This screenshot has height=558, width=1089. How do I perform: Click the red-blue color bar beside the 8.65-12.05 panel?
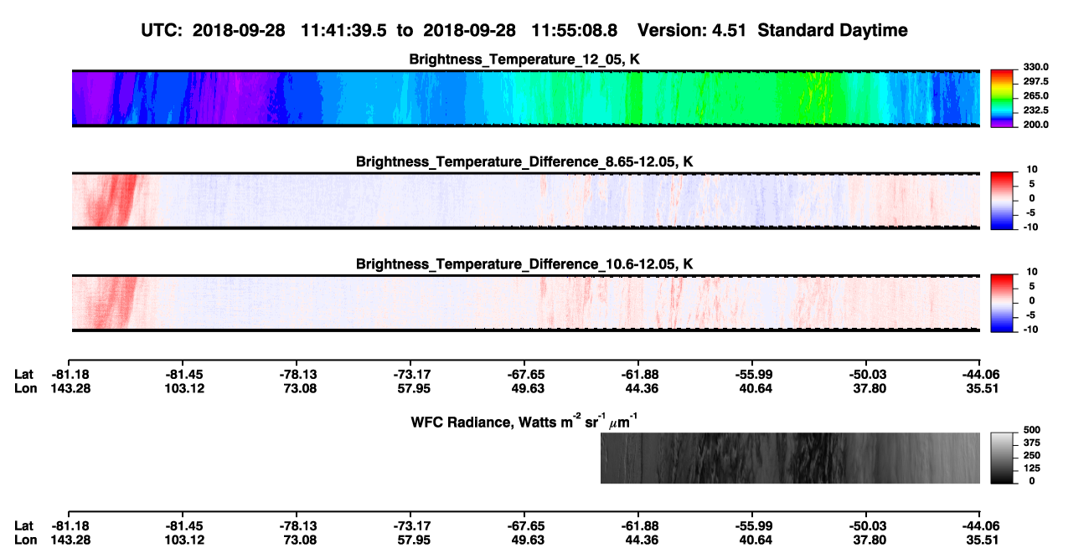click(1004, 201)
